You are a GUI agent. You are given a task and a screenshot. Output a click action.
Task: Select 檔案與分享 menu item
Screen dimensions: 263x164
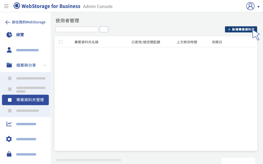(26, 65)
